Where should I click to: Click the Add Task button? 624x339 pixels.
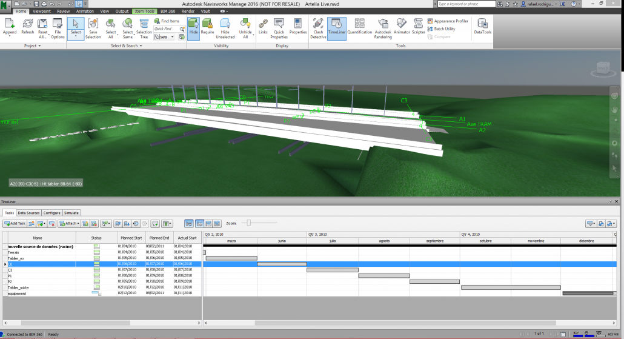pos(15,224)
